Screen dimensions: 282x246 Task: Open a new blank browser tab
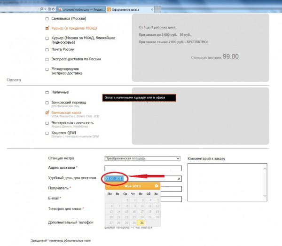pyautogui.click(x=158, y=10)
